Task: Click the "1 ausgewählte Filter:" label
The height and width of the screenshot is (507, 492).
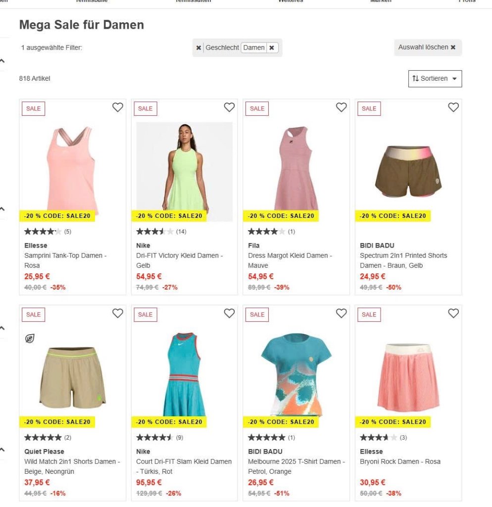Action: [51, 48]
